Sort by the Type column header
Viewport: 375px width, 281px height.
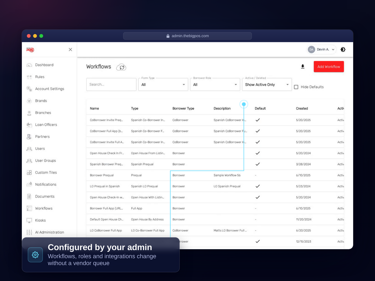coord(135,109)
